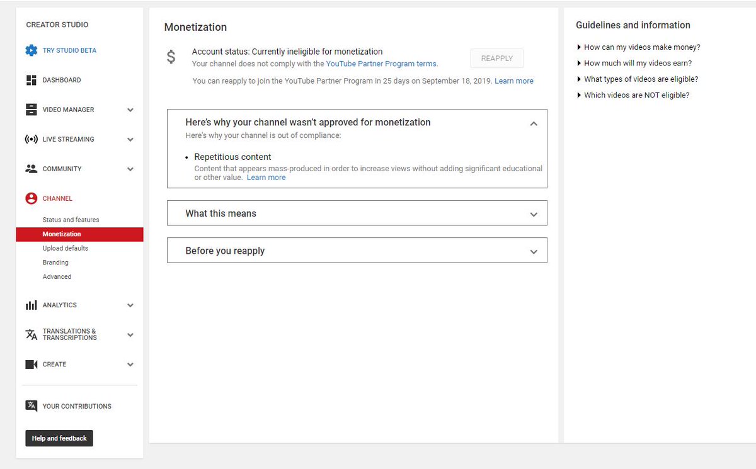Open Status and features page
Image resolution: width=756 pixels, height=469 pixels.
click(x=71, y=220)
